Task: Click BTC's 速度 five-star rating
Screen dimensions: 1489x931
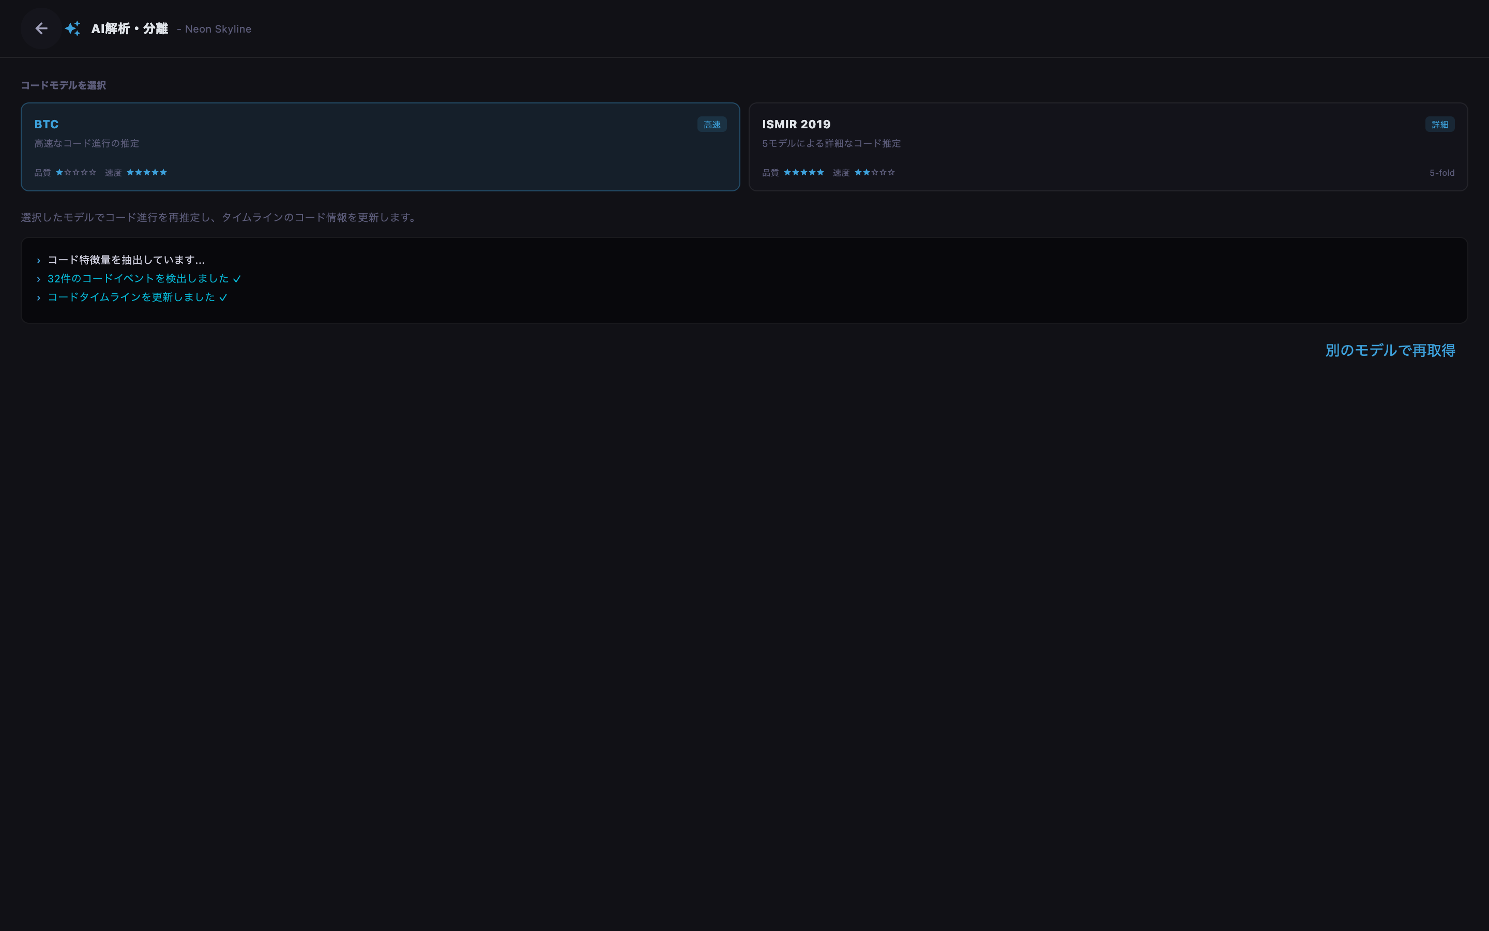Action: pos(147,172)
